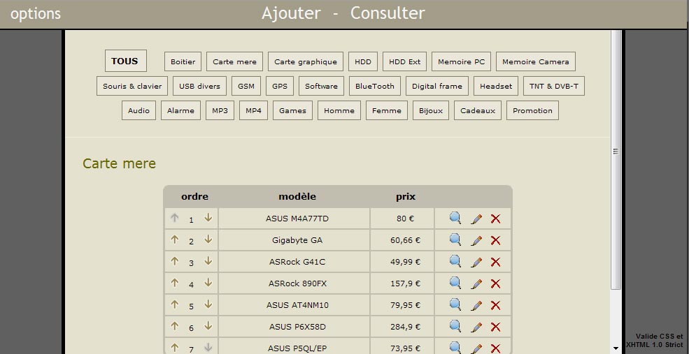Open Valide CSS et XHTML link
Screen dimensions: 689x354
click(x=655, y=340)
